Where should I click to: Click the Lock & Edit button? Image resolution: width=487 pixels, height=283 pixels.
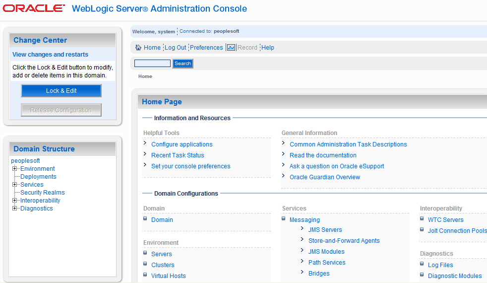click(61, 91)
